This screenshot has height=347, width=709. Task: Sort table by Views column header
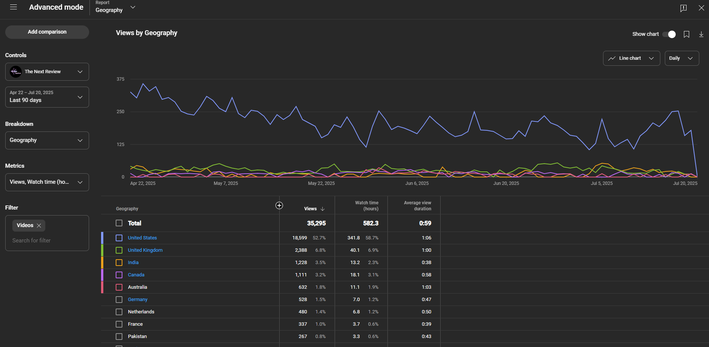310,209
